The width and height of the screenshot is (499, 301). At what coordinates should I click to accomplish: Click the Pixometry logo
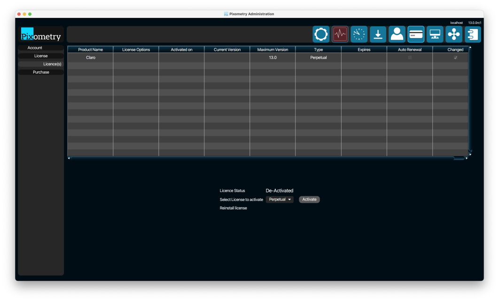click(x=41, y=34)
